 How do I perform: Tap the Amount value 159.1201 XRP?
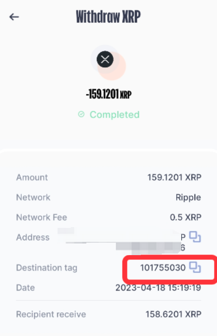click(x=174, y=177)
